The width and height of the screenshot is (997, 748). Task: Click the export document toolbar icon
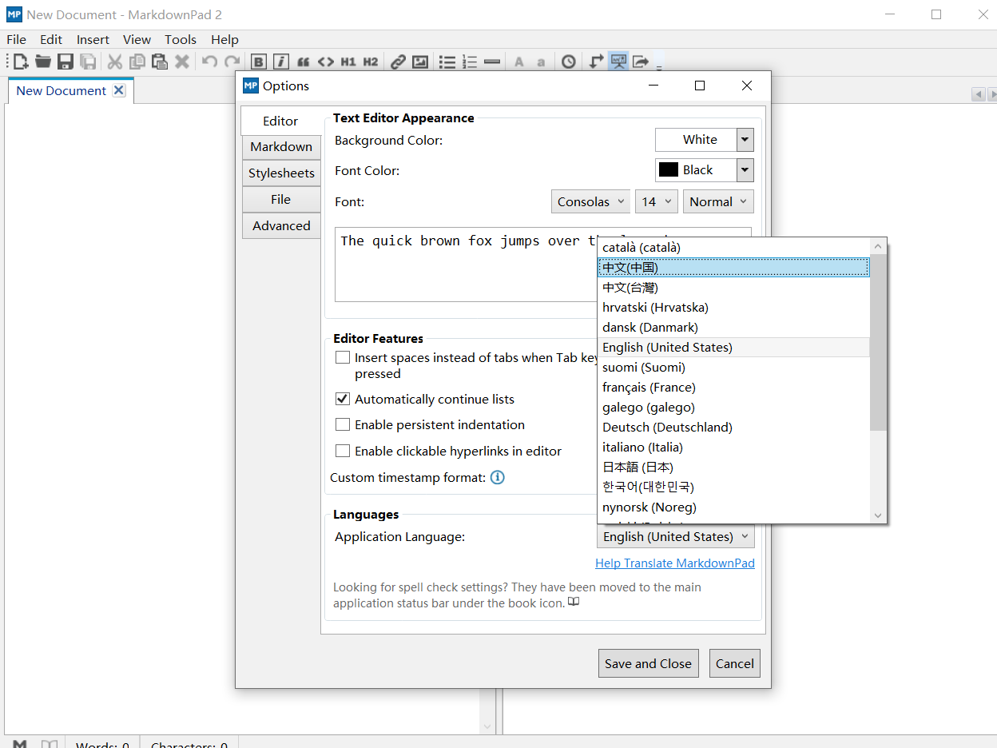(x=641, y=62)
